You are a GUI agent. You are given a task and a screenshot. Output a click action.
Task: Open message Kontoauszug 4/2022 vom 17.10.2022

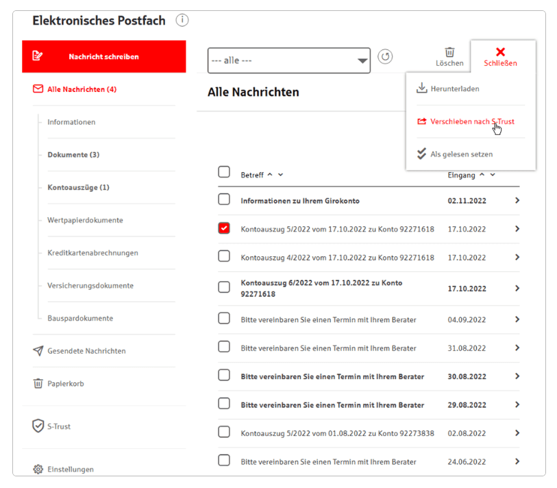(x=338, y=258)
